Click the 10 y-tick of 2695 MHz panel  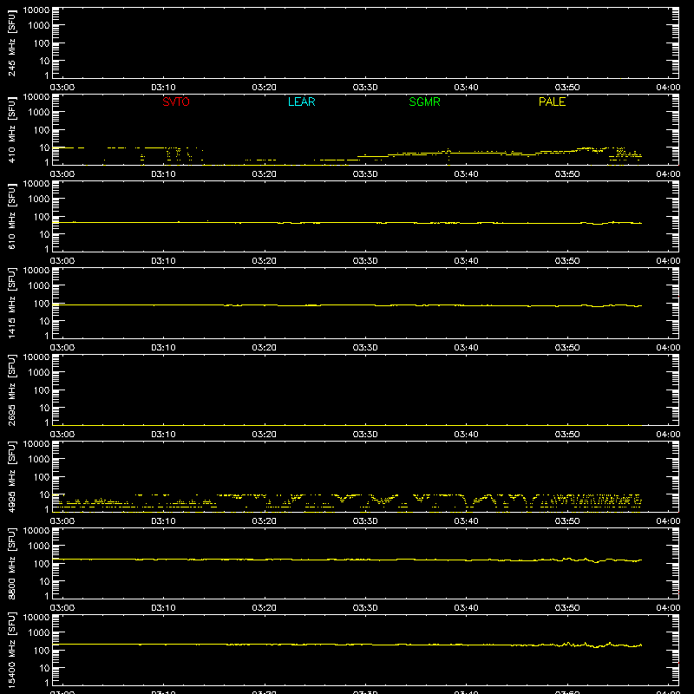[x=44, y=408]
